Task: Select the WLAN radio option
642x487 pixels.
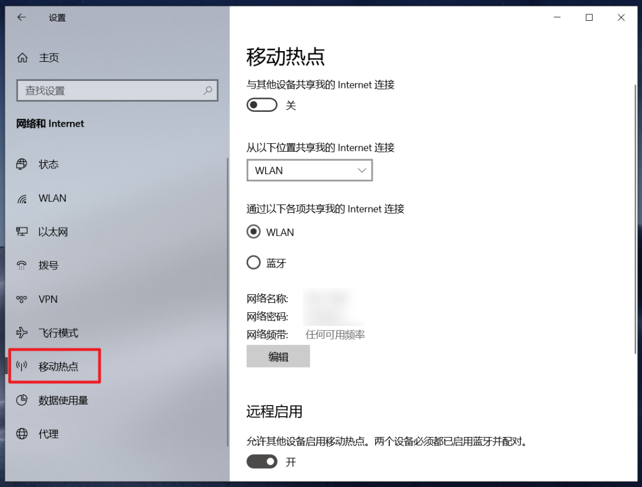Action: [x=253, y=232]
